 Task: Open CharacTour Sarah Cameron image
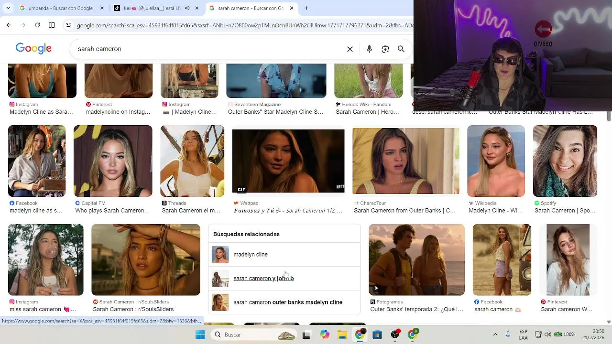click(x=406, y=161)
